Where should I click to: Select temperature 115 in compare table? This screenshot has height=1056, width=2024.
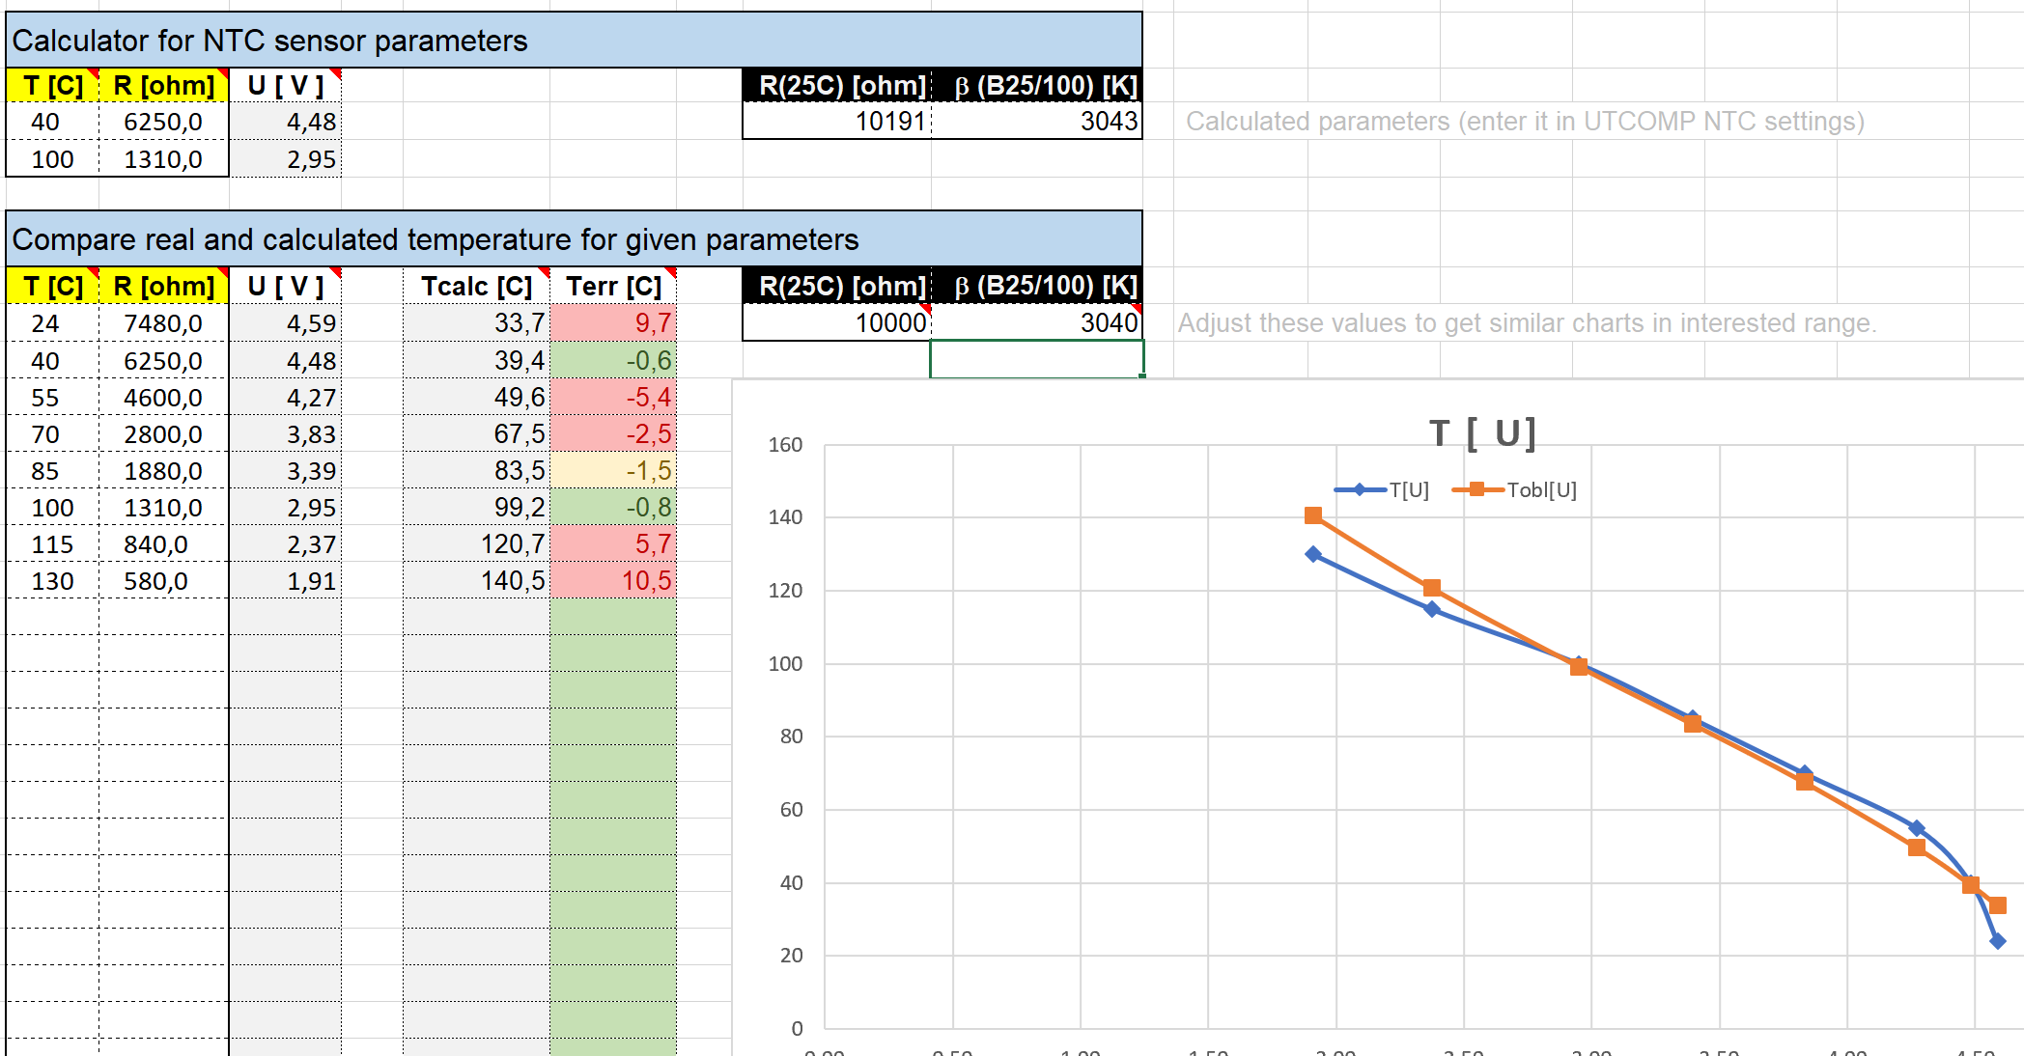coord(53,543)
